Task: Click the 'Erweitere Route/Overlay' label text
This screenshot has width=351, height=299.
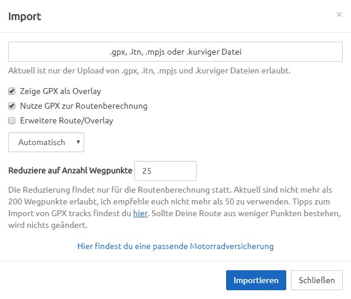Action: (67, 120)
